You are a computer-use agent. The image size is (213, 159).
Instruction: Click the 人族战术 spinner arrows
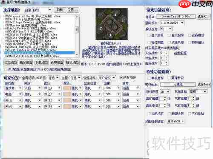(166, 53)
